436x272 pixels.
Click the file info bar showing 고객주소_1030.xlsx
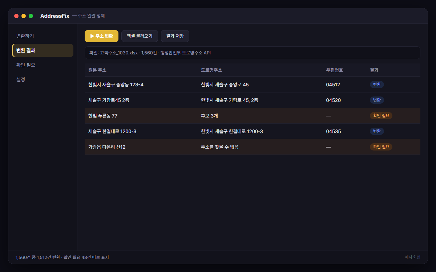pos(252,53)
